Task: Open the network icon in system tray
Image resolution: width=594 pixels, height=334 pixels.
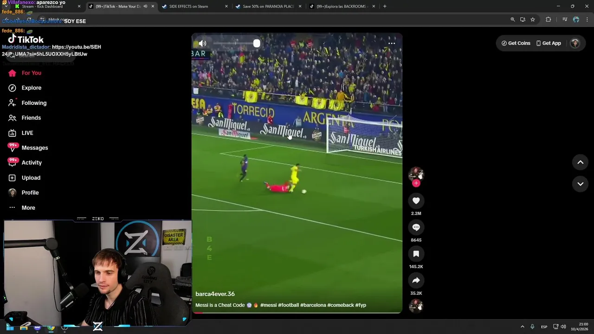Action: [555, 327]
